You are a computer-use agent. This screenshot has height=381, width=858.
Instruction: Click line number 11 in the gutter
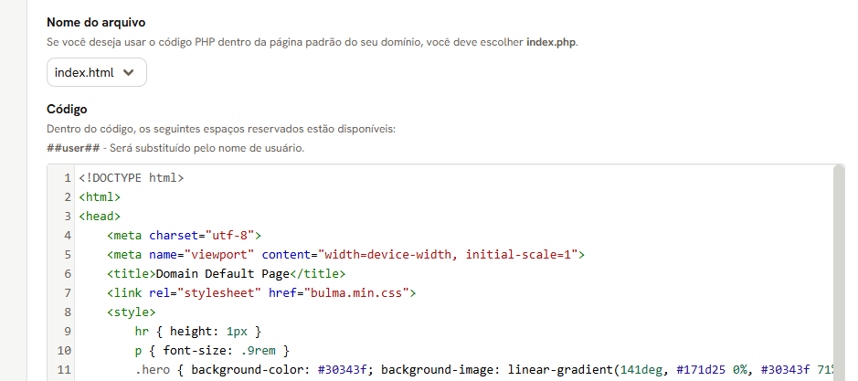(64, 369)
